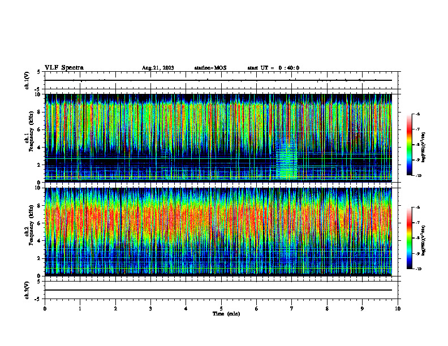This screenshot has width=448, height=346.
Task: Click the "4" tick on the time axis
Action: 186,309
